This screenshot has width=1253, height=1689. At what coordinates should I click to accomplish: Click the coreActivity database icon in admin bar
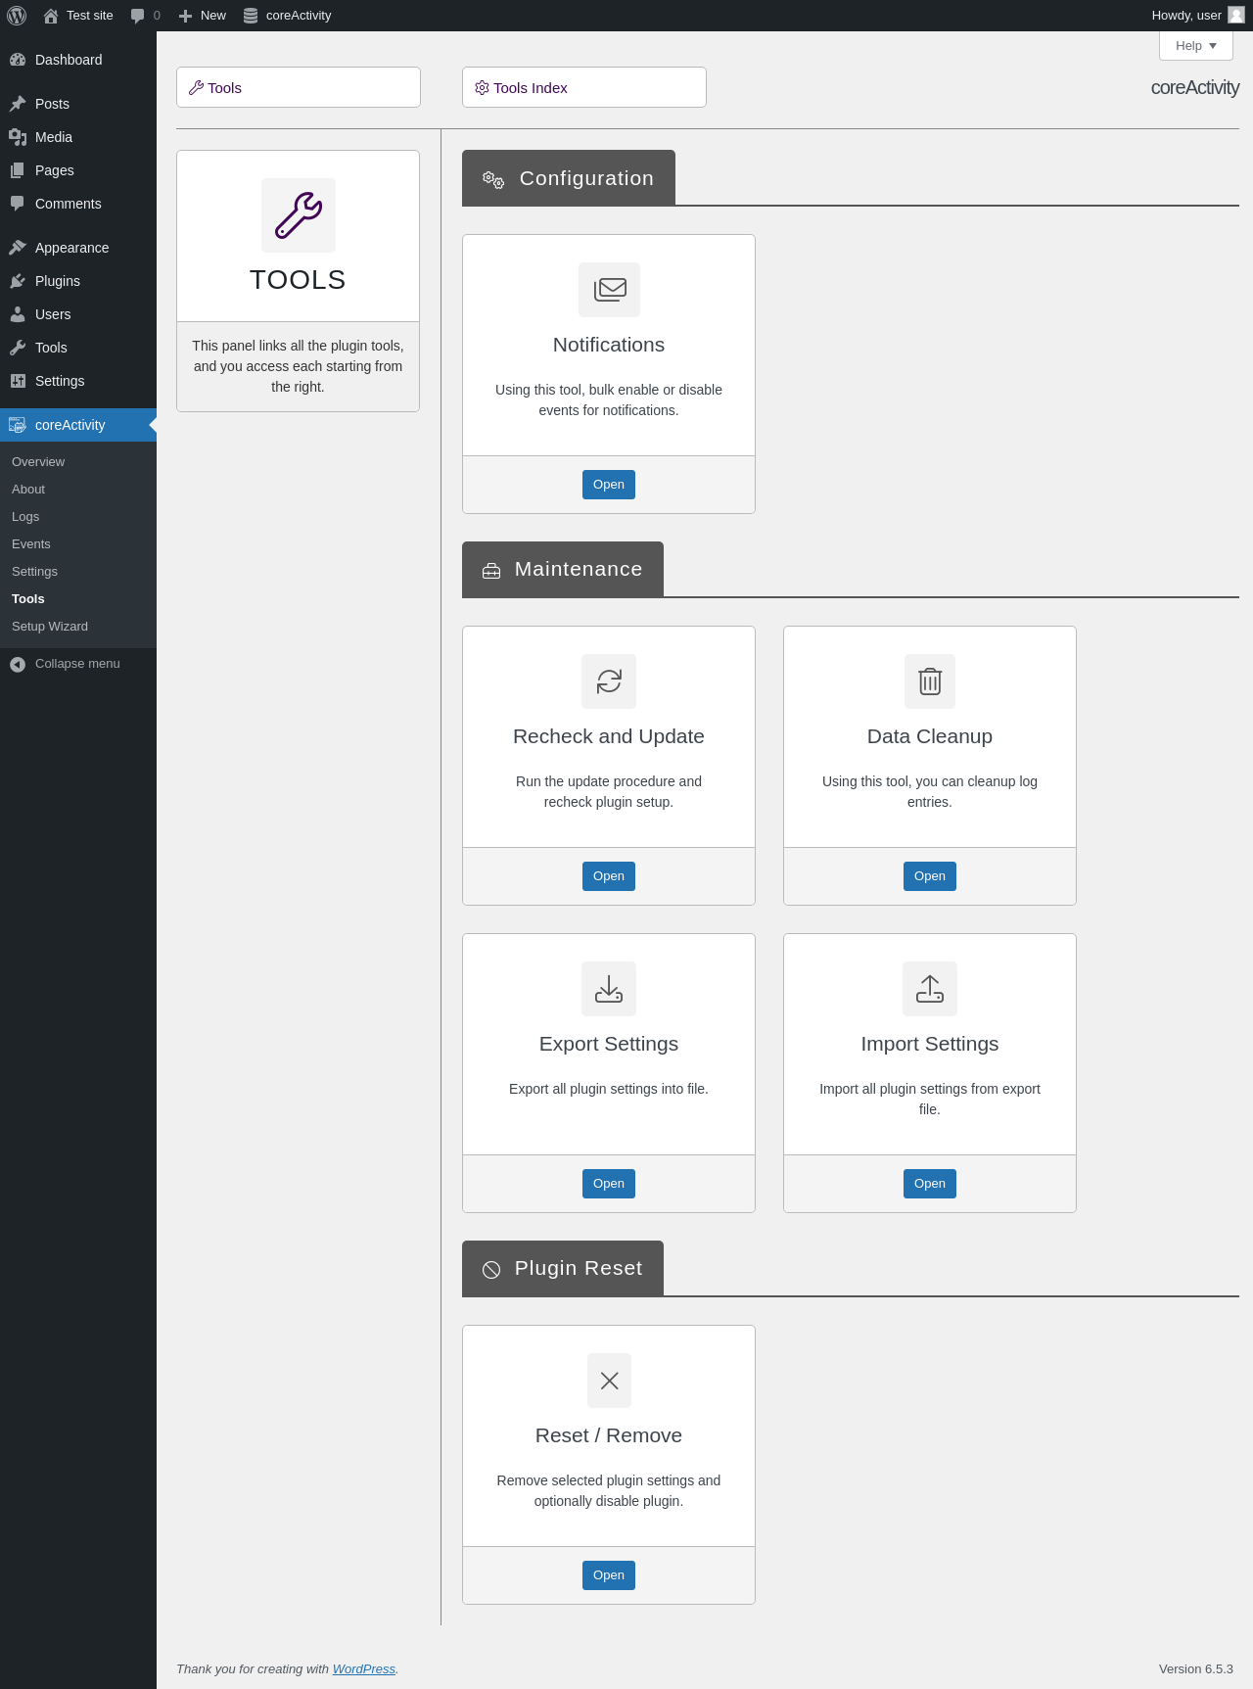[x=251, y=16]
